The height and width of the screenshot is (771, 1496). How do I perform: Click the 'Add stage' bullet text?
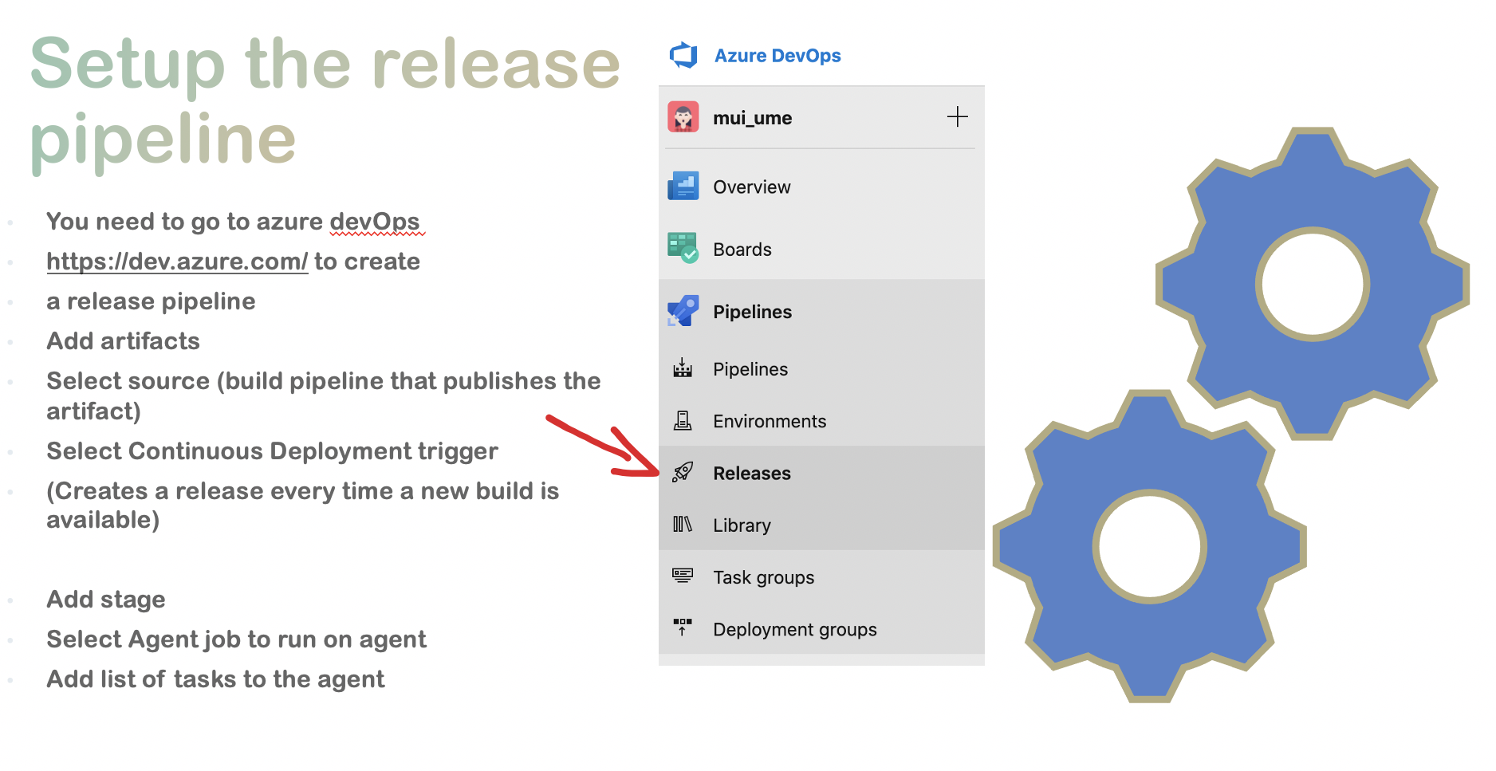[106, 600]
